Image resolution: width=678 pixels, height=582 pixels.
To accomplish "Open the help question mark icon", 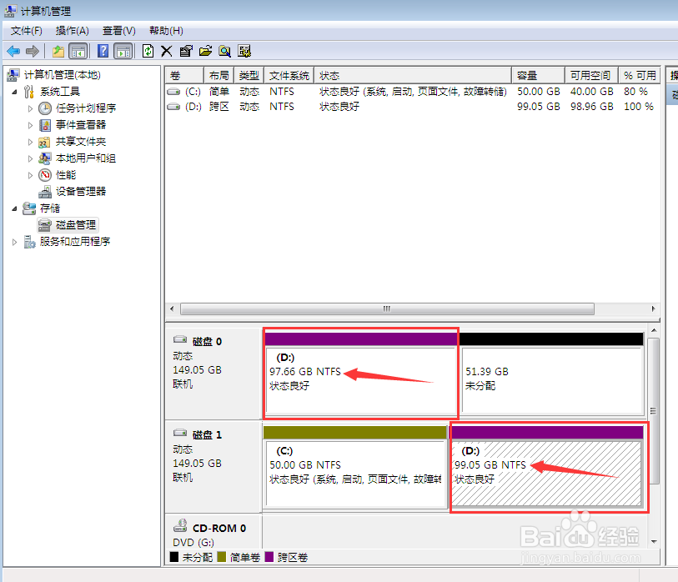I will tap(103, 51).
